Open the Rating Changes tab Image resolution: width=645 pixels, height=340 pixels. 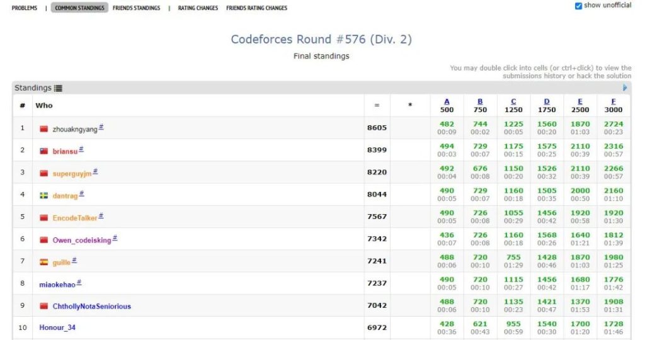point(198,8)
